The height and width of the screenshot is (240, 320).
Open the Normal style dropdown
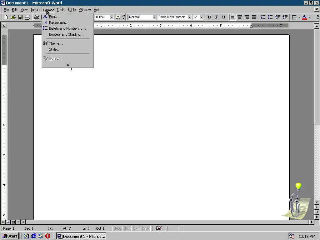[x=154, y=17]
